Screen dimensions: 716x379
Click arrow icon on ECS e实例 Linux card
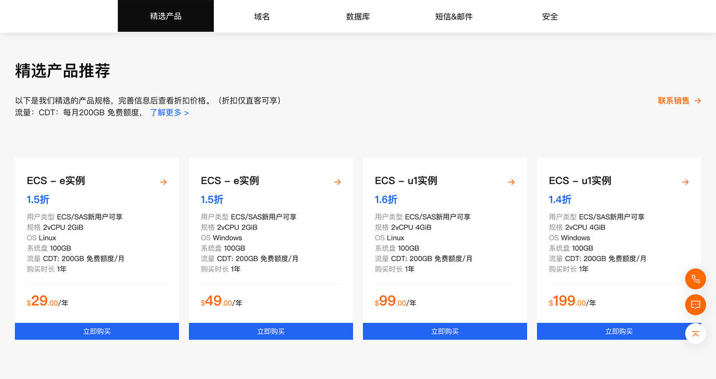(163, 182)
